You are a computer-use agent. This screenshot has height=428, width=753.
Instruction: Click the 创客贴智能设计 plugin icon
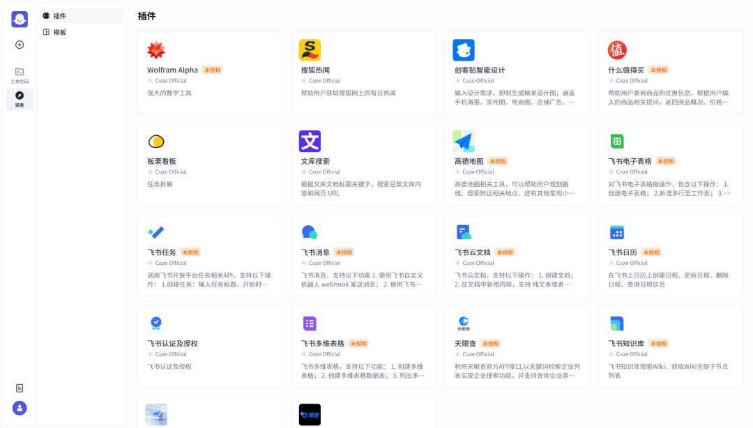[x=464, y=50]
